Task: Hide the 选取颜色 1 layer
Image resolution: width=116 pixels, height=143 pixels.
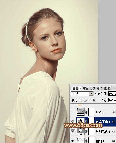Action: 73,131
